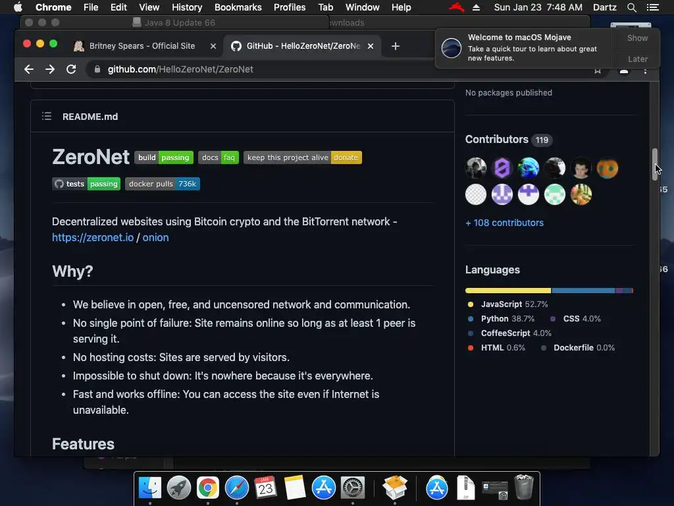Open the Trash in the Dock
The height and width of the screenshot is (506, 674).
(x=524, y=487)
